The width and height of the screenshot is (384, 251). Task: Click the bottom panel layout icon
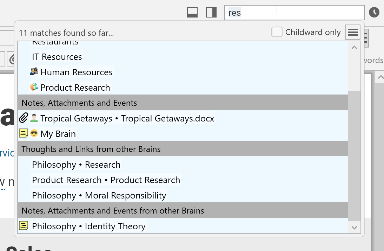[192, 13]
